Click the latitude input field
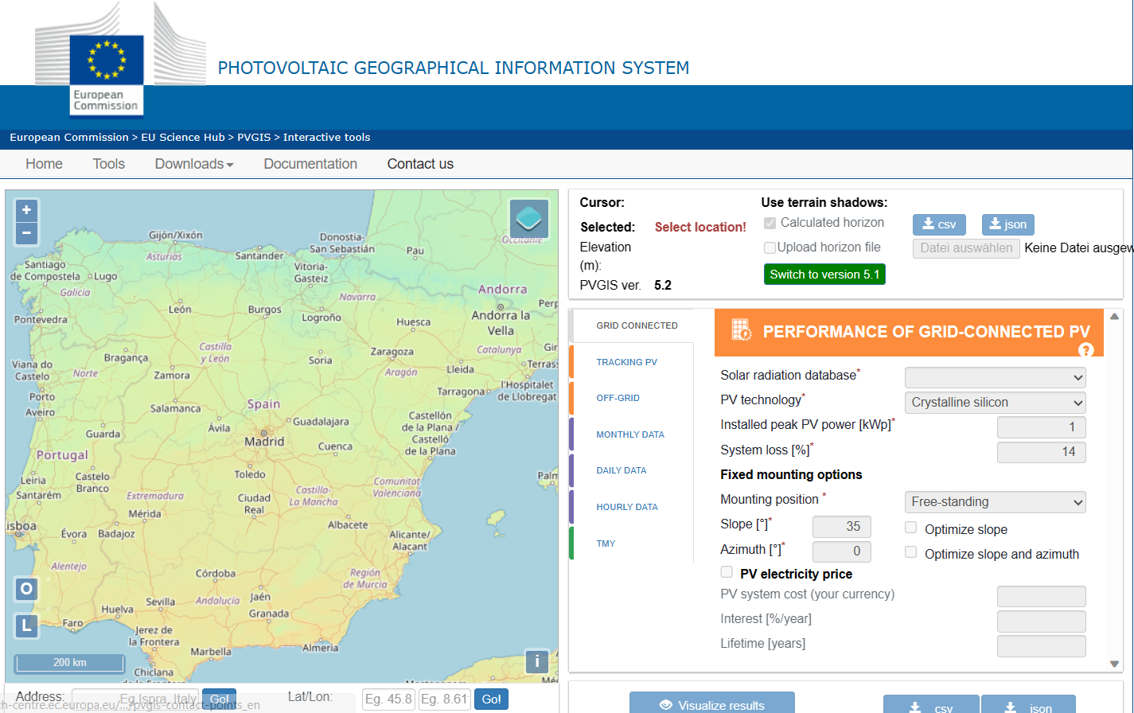This screenshot has width=1134, height=713. [x=388, y=699]
